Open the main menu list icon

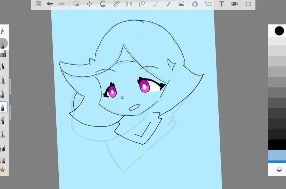click(x=38, y=4)
